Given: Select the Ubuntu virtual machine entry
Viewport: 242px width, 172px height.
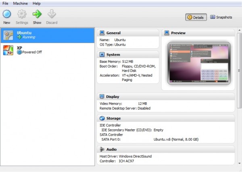Looking at the screenshot, I should click(x=48, y=35).
